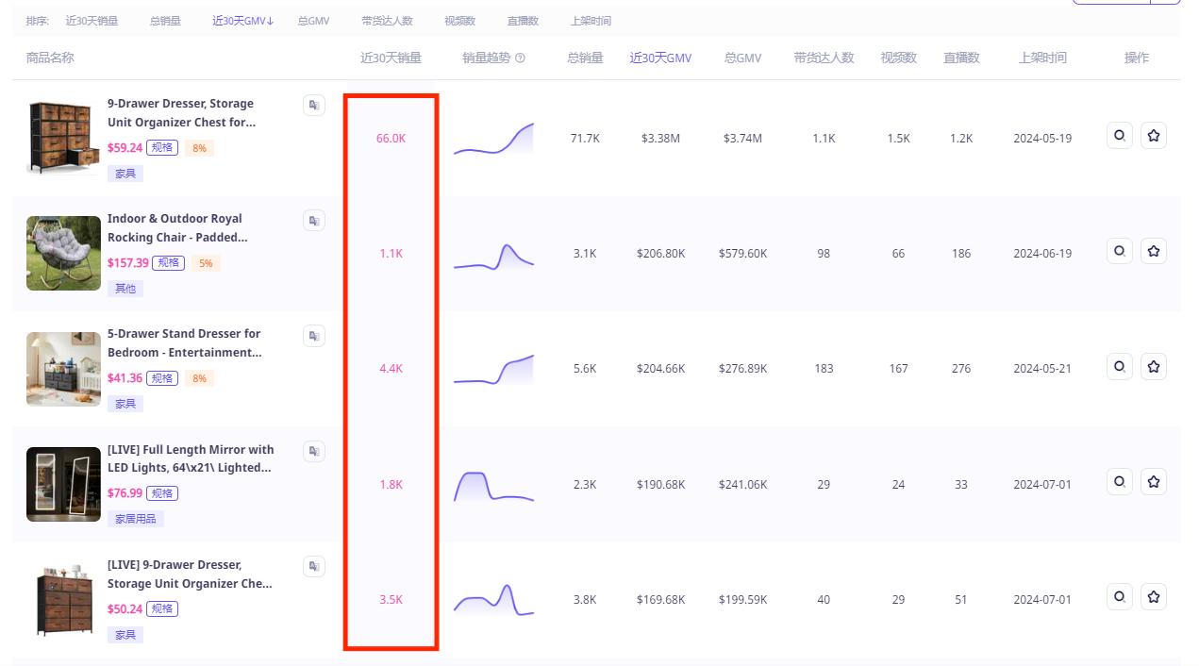Sort by 总销量 in top sort bar
Image resolution: width=1199 pixels, height=666 pixels.
(x=165, y=21)
